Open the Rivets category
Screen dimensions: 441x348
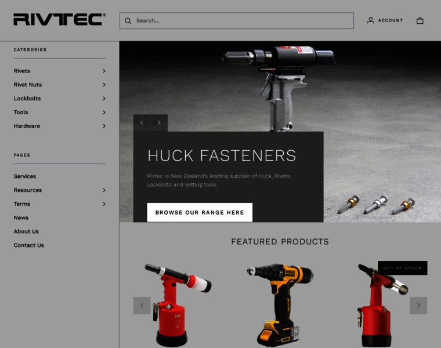(x=22, y=71)
